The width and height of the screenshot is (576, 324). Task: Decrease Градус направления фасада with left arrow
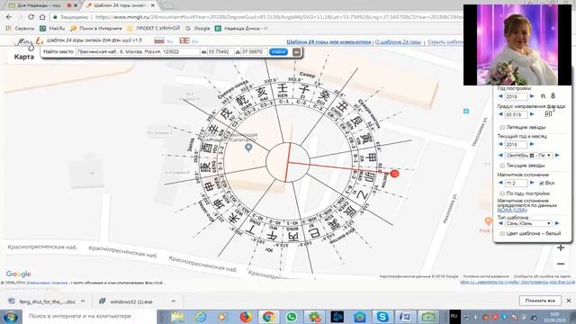pyautogui.click(x=500, y=114)
